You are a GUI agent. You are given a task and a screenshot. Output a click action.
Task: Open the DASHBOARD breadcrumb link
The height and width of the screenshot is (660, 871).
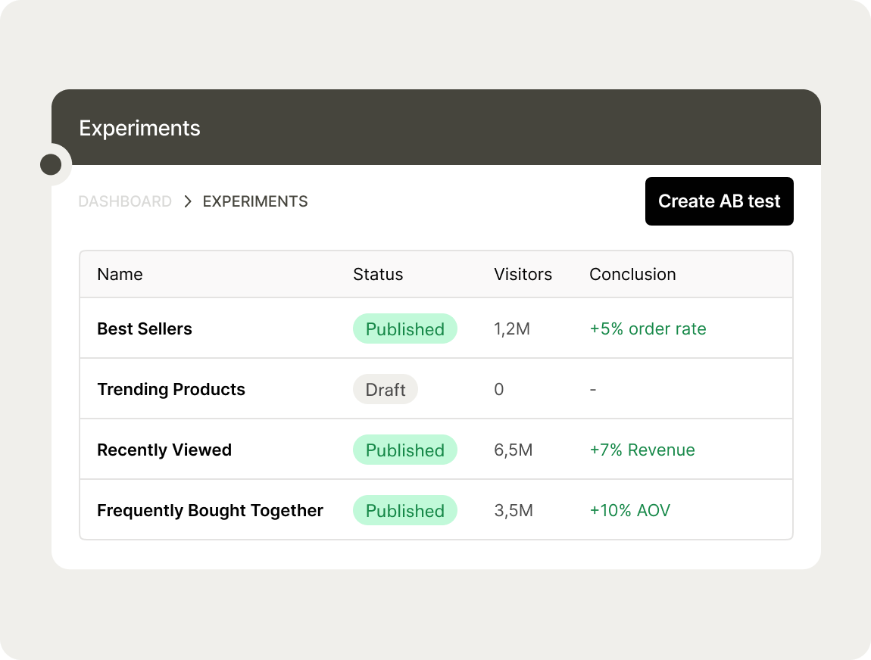coord(125,201)
